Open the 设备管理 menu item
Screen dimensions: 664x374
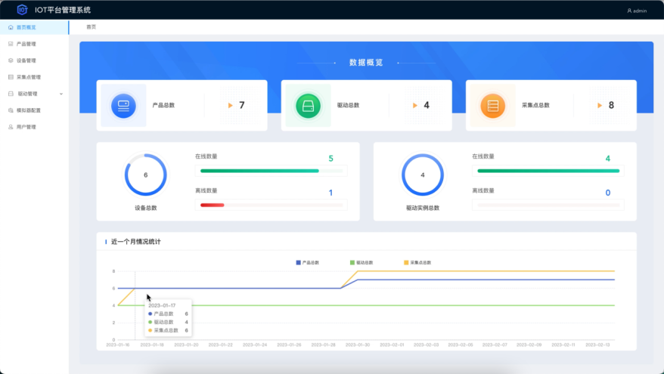pos(34,60)
